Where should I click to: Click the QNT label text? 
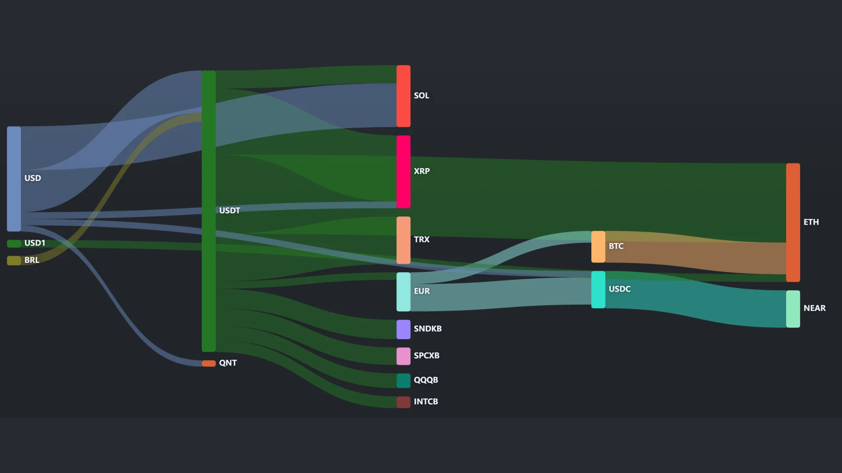click(x=228, y=363)
